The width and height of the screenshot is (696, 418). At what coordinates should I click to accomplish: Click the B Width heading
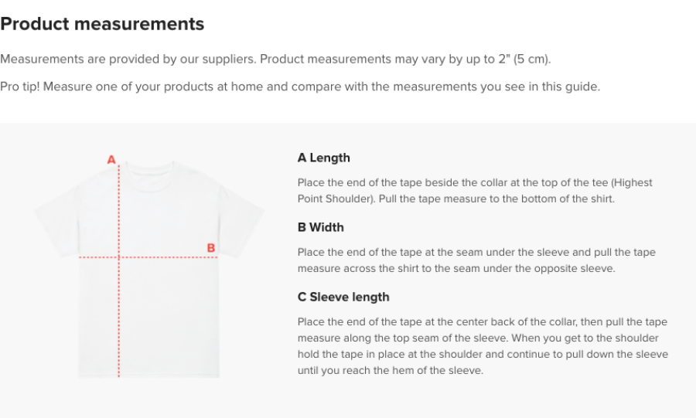point(320,227)
